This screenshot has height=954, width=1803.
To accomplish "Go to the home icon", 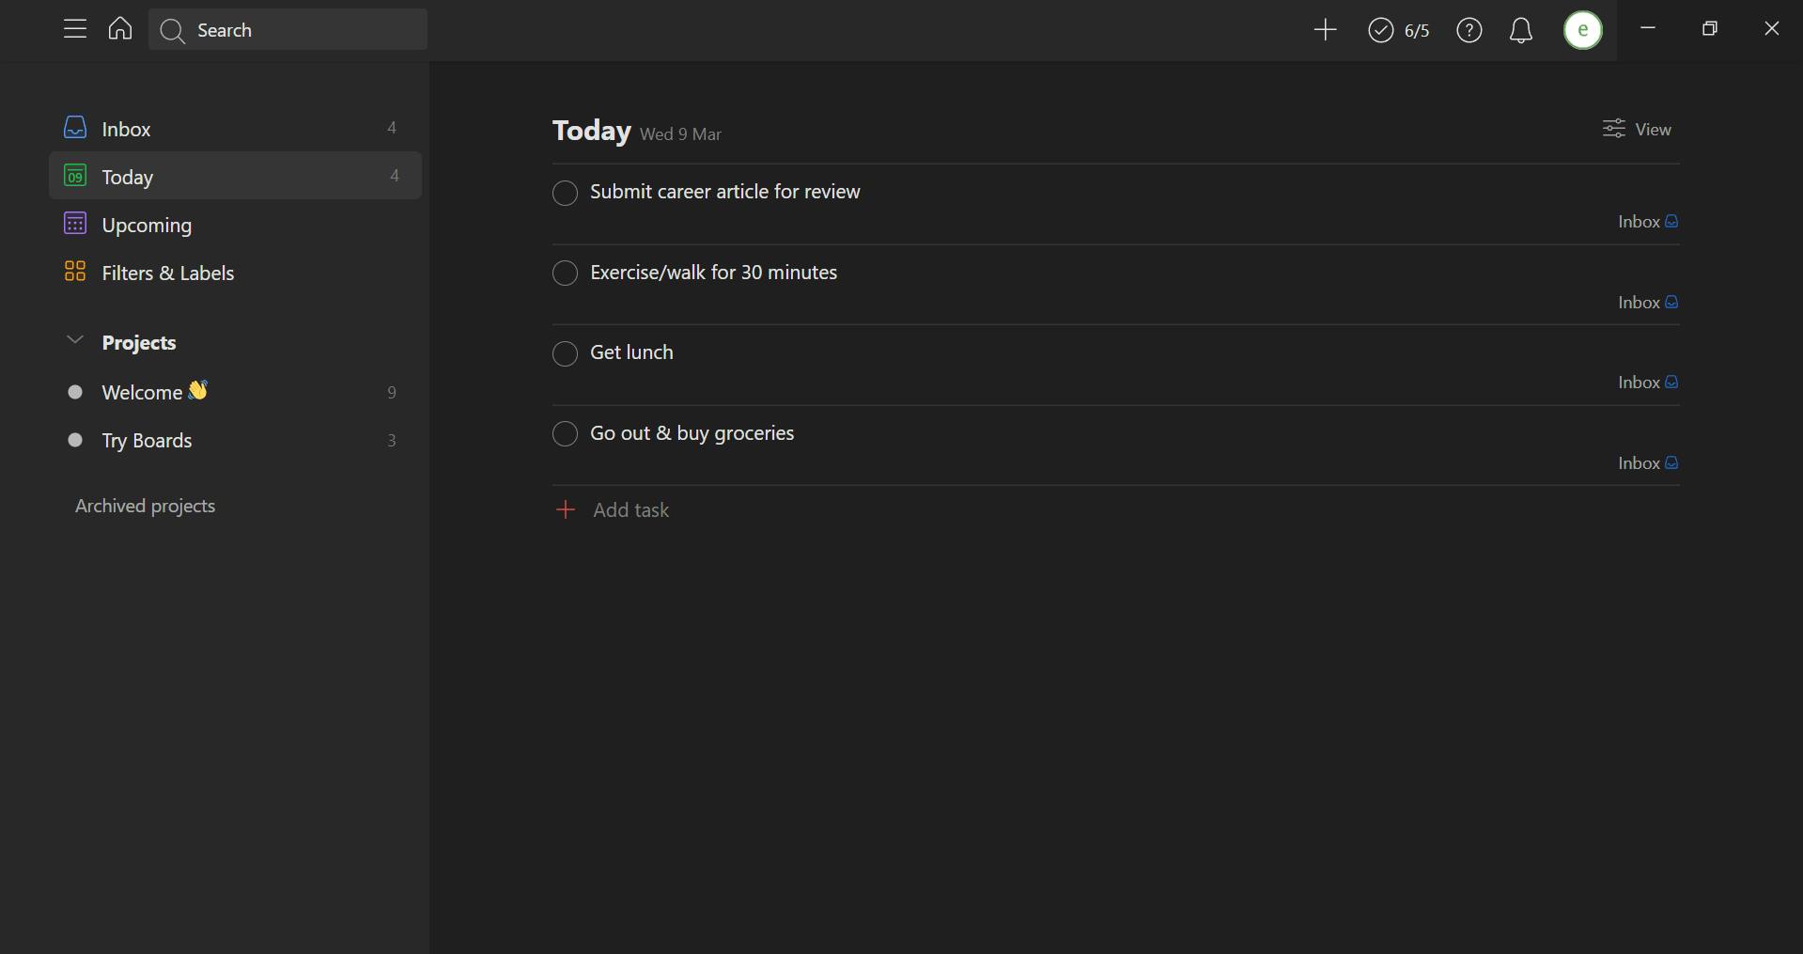I will 120,29.
